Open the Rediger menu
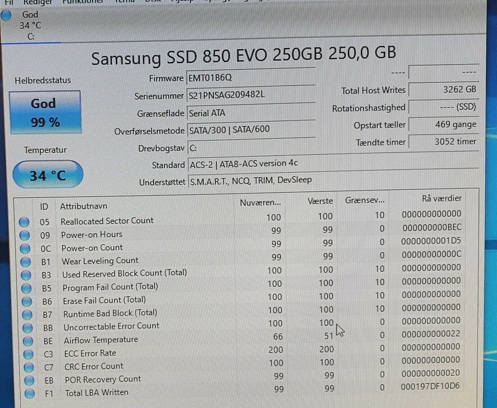497x408 pixels. [38, 2]
